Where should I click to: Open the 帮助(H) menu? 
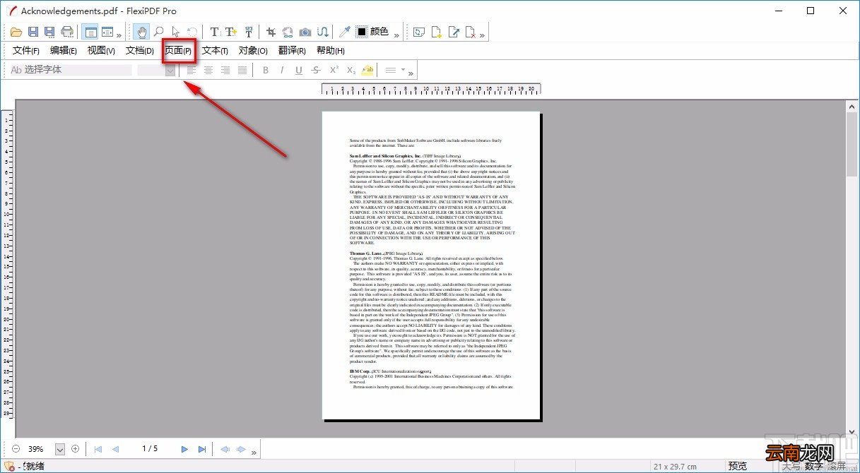[330, 51]
